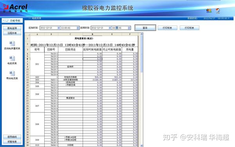Click the D06 cabinet cell
Viewport: 235px width, 147px height.
[37, 94]
